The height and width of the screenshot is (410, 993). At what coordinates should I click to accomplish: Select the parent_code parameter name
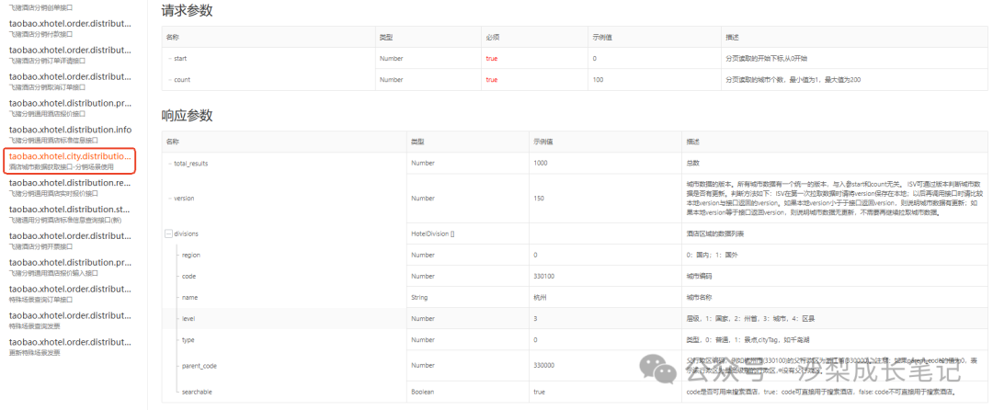click(x=199, y=365)
